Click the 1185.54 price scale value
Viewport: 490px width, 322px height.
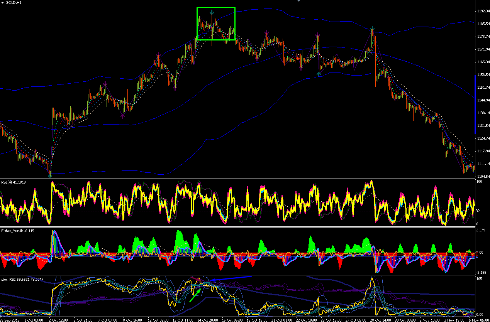483,24
